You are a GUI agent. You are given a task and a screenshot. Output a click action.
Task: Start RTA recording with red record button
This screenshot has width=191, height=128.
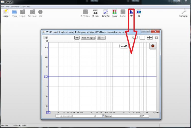153,46
